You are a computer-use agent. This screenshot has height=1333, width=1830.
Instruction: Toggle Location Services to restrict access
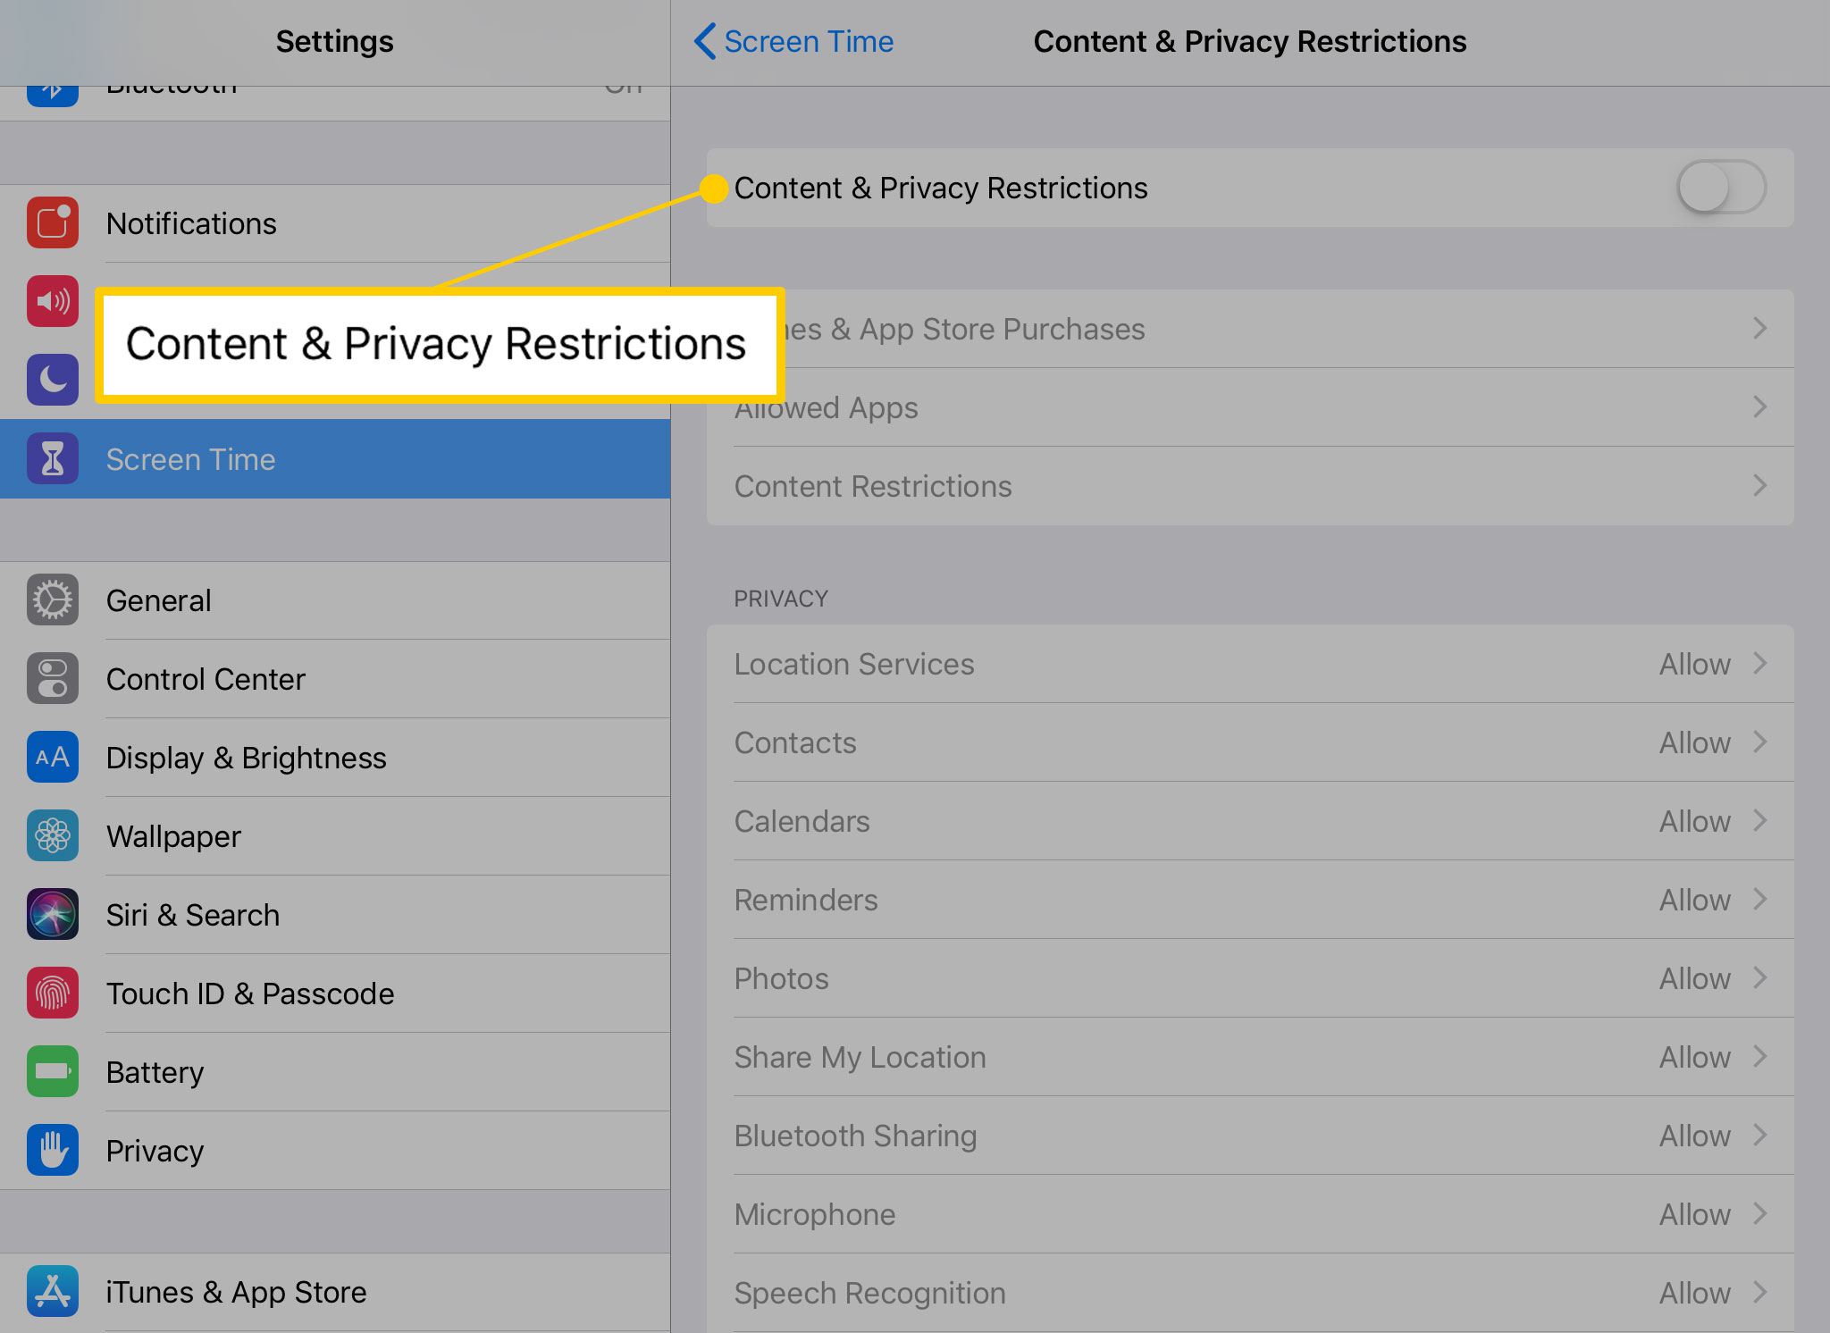(x=1249, y=664)
